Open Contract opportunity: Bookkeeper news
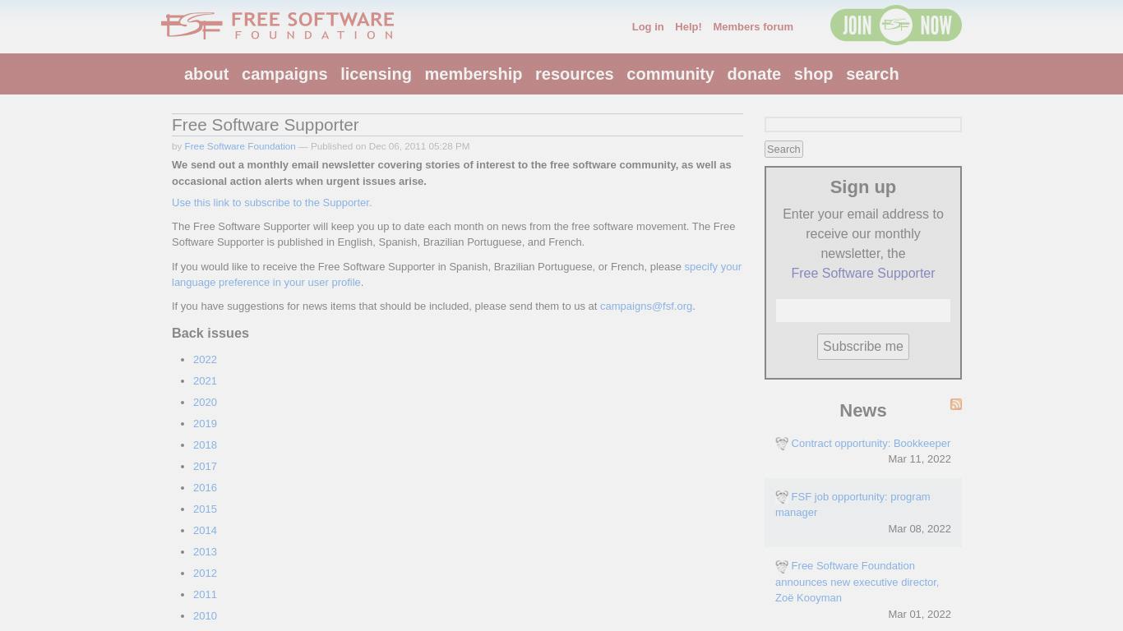 [871, 444]
